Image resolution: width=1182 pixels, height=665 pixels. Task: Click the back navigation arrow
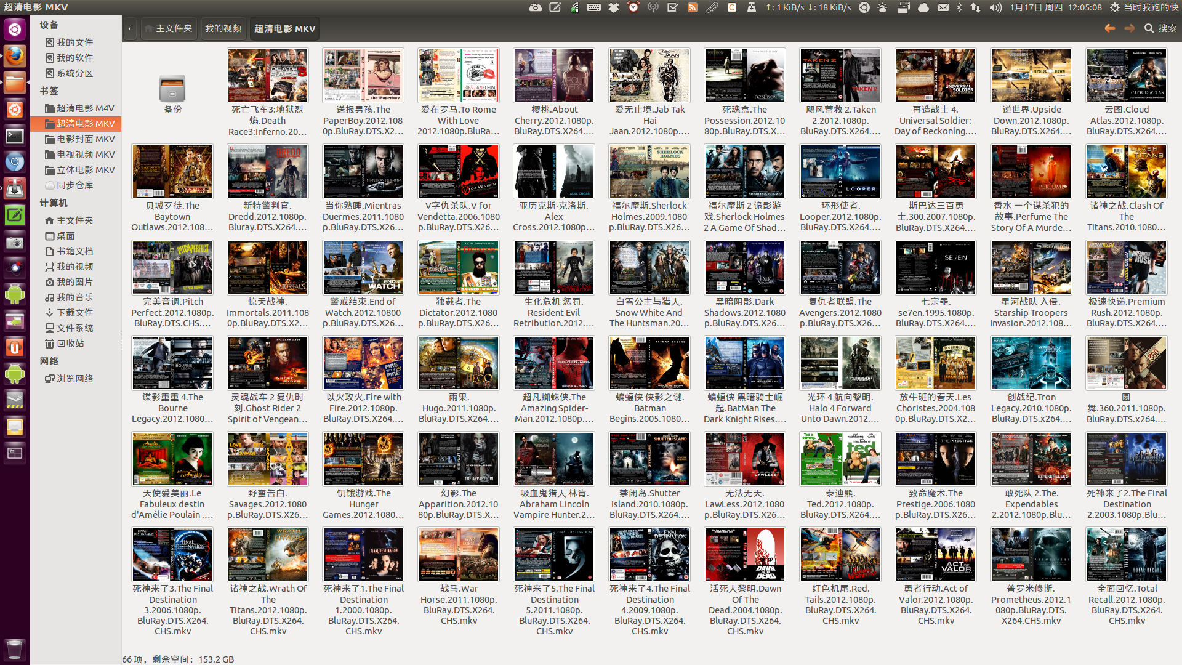[x=1109, y=28]
